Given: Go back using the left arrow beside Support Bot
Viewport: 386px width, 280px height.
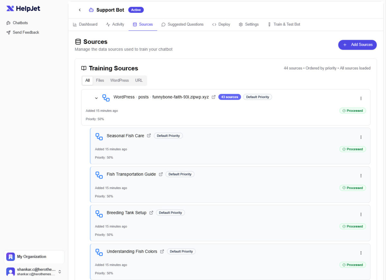Looking at the screenshot, I should coord(80,10).
